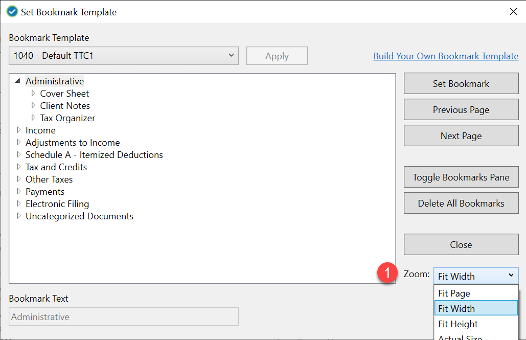Click the red numbered callout badge

click(x=387, y=274)
